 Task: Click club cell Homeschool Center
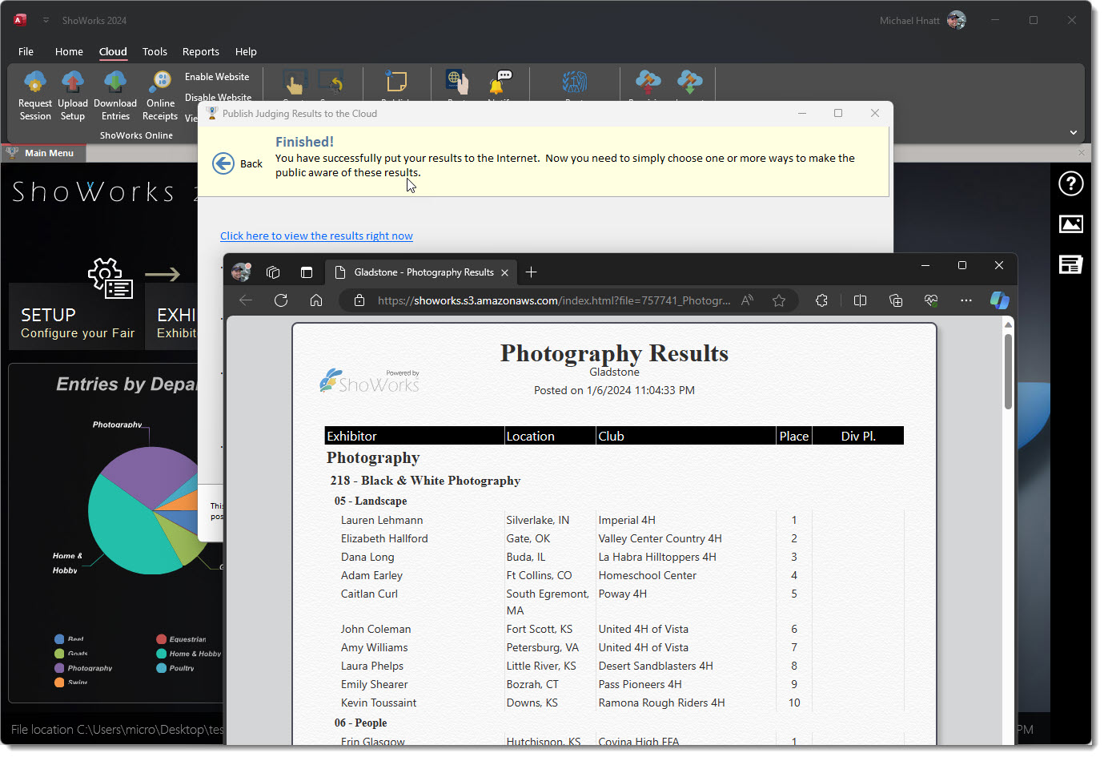coord(648,575)
